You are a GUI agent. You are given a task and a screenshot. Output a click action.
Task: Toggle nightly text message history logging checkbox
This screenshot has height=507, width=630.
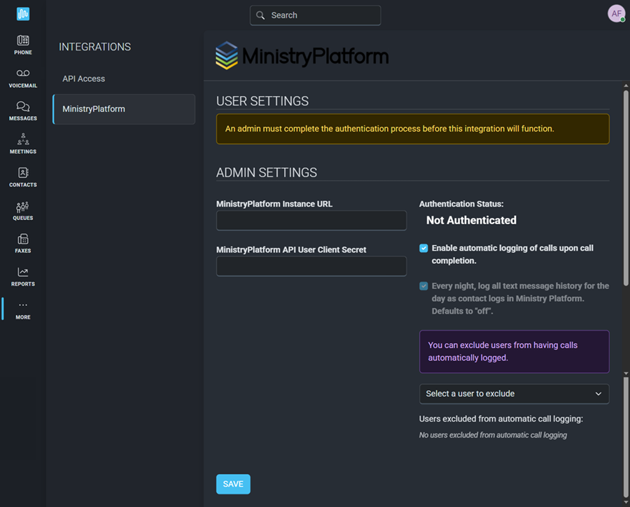[x=423, y=286]
